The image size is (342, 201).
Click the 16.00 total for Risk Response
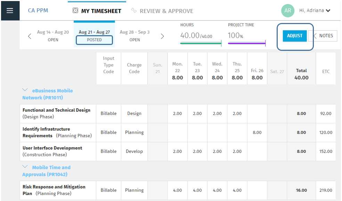301,190
